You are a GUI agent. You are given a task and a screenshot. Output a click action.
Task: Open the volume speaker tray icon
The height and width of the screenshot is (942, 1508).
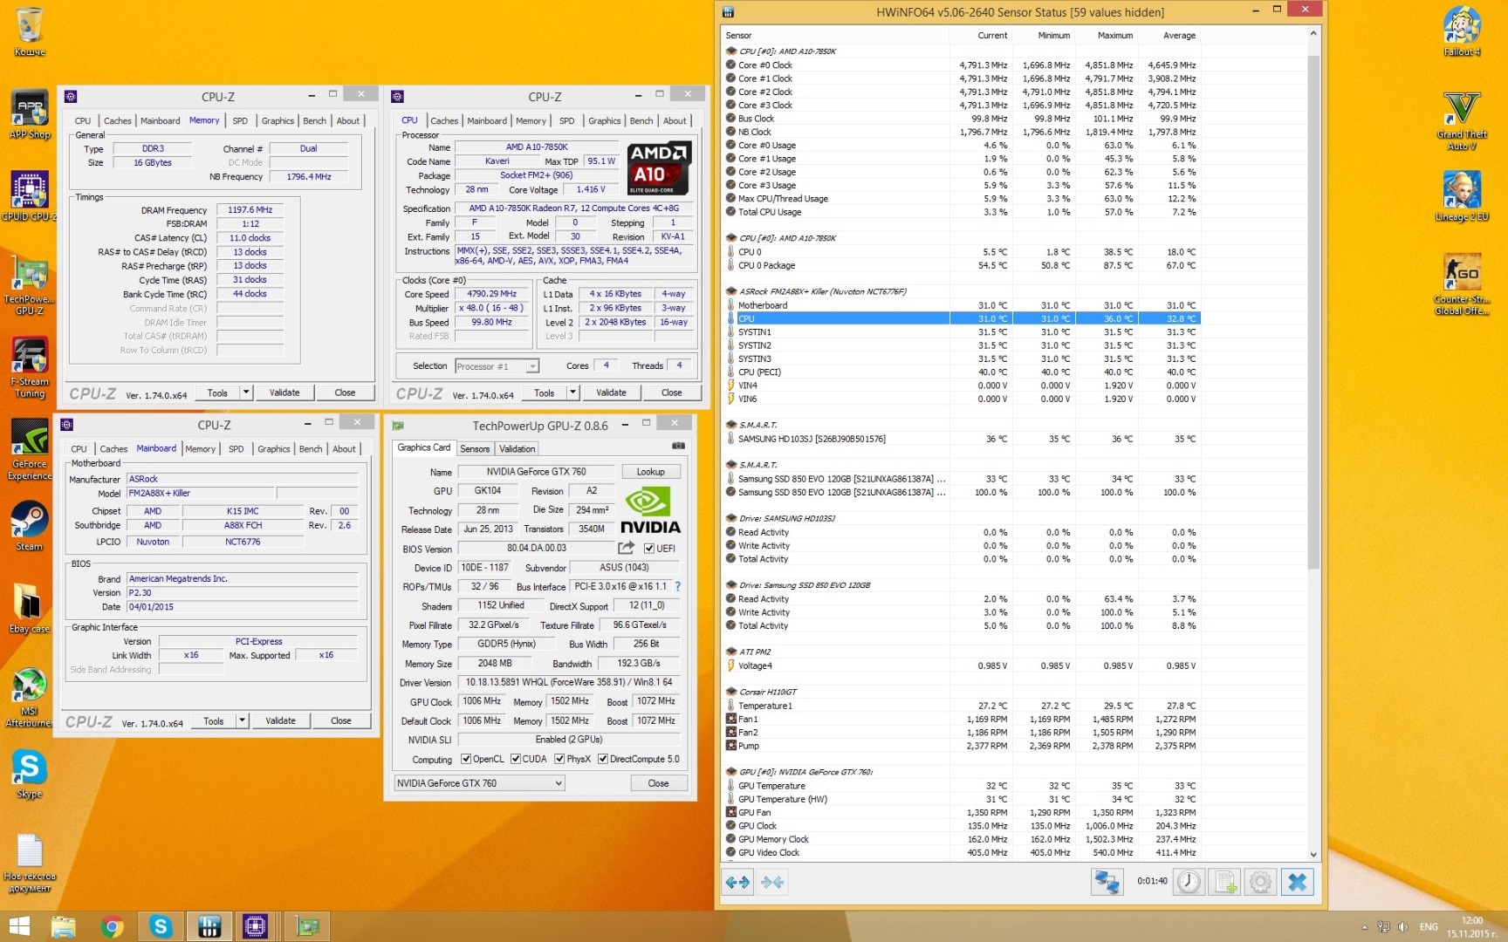[1402, 926]
